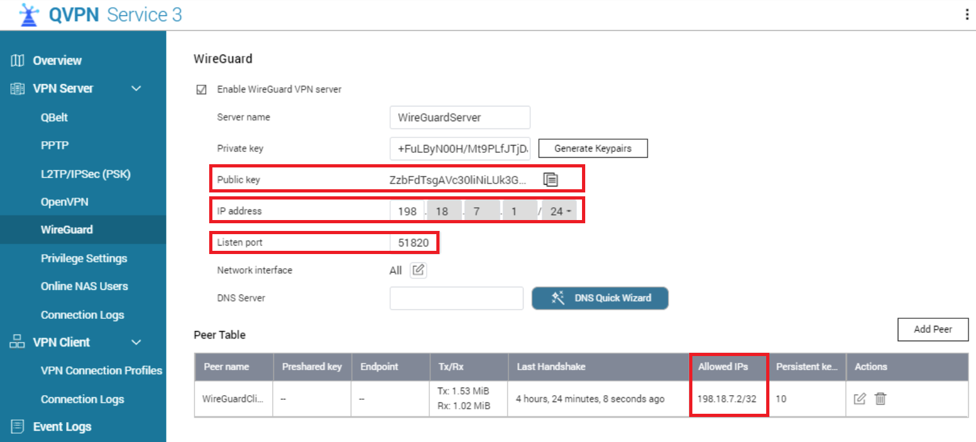Click the third IP octet field 7
Screen dimensions: 976x442
point(482,211)
